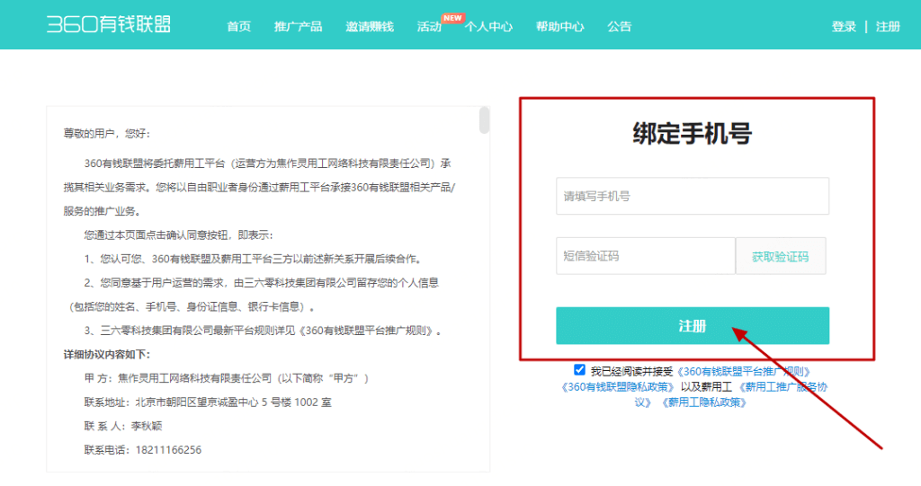Open 个人中心 from navigation

point(488,26)
